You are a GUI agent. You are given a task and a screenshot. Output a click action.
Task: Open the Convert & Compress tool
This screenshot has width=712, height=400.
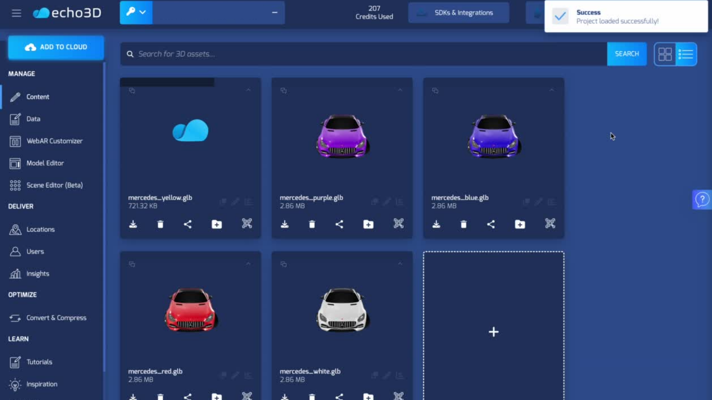click(x=56, y=317)
